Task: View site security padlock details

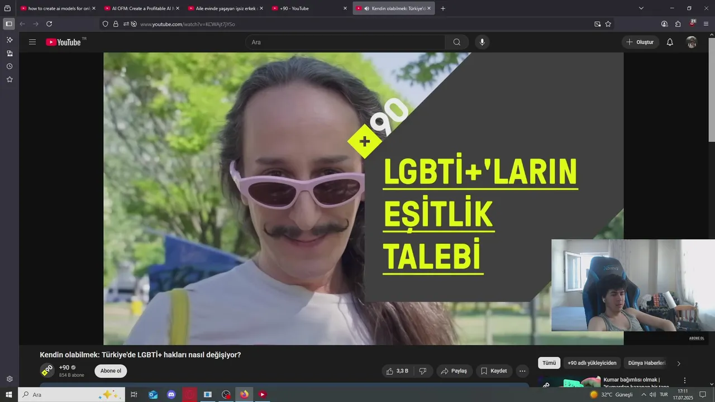Action: tap(116, 24)
